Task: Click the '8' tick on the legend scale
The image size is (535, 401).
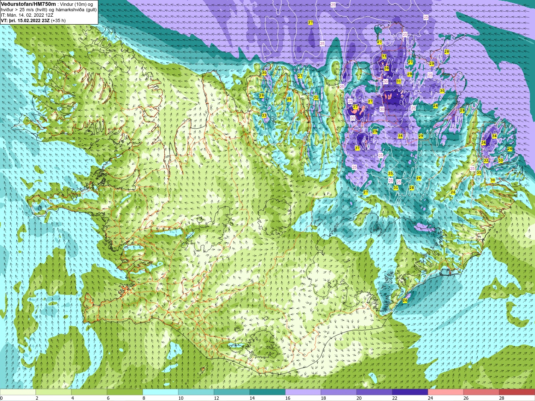Action: pyautogui.click(x=144, y=398)
